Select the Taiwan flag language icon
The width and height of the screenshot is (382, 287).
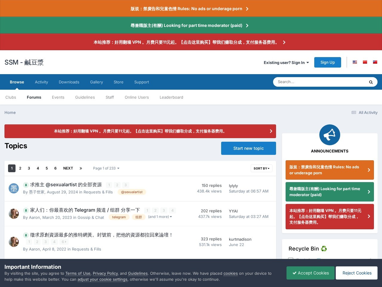click(375, 62)
